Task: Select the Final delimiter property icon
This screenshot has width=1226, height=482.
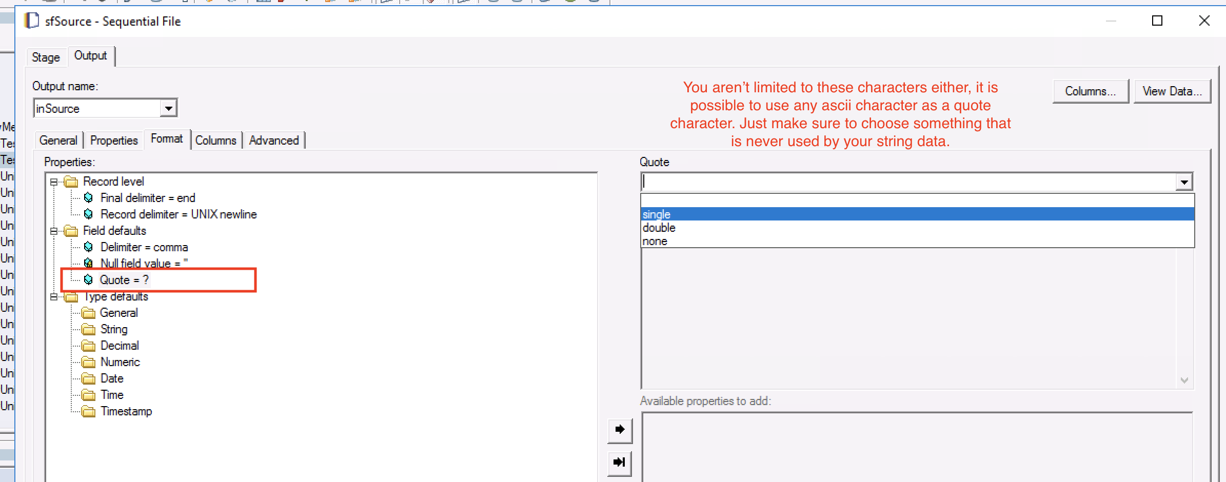Action: (x=88, y=198)
